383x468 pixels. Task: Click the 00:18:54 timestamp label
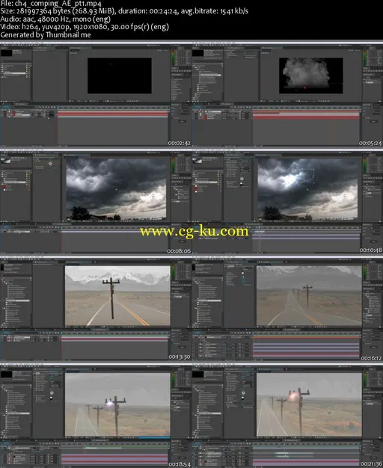(x=180, y=464)
